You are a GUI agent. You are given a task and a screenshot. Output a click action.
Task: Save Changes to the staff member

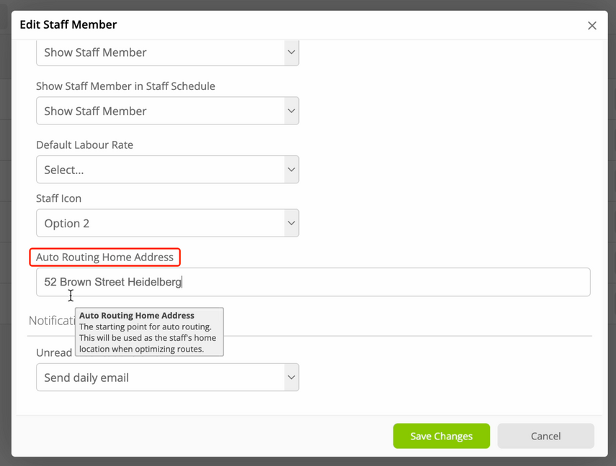(x=441, y=436)
